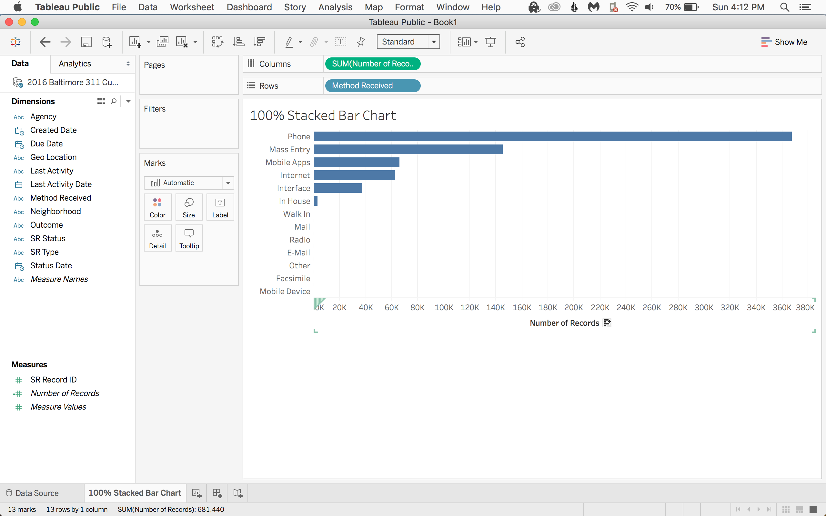The width and height of the screenshot is (826, 516).
Task: Click the macOS volume icon
Action: 649,7
